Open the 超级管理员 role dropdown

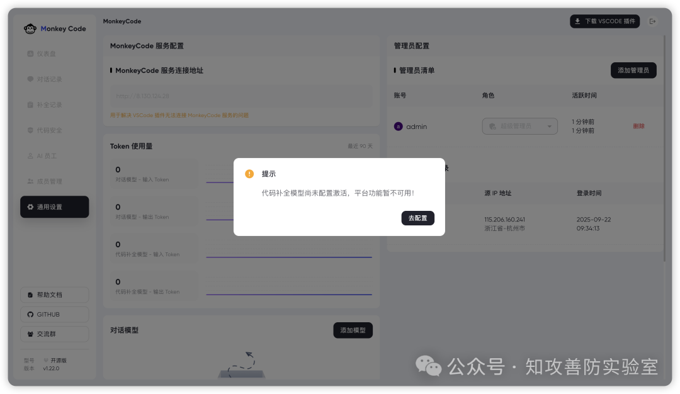tap(519, 126)
